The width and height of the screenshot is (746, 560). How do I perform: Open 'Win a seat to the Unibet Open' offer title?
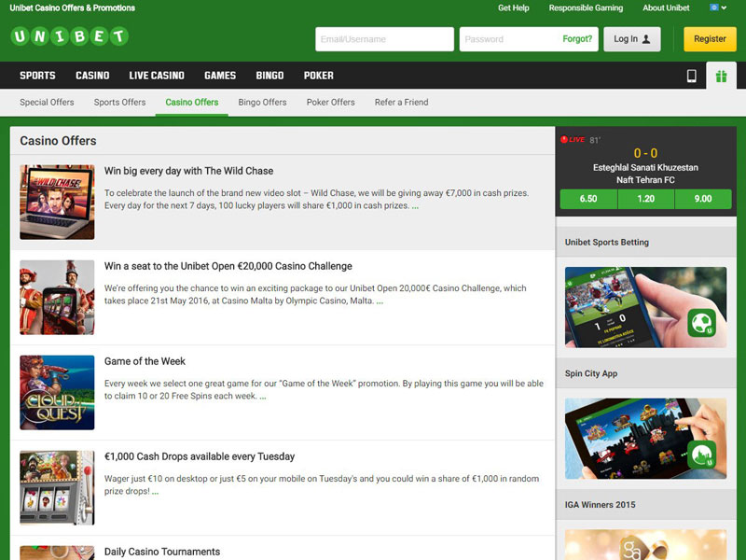coord(228,266)
